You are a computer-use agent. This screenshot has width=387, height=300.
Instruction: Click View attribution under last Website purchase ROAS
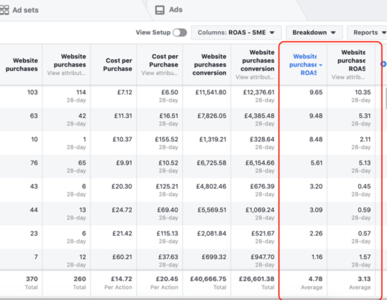(348, 77)
